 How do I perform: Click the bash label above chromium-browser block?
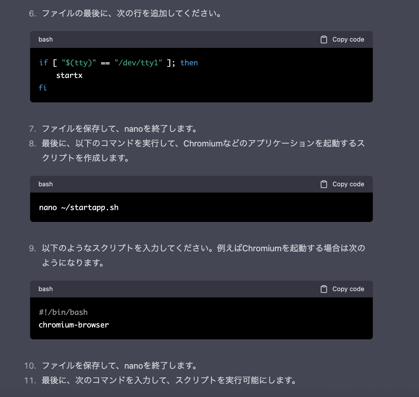(45, 289)
